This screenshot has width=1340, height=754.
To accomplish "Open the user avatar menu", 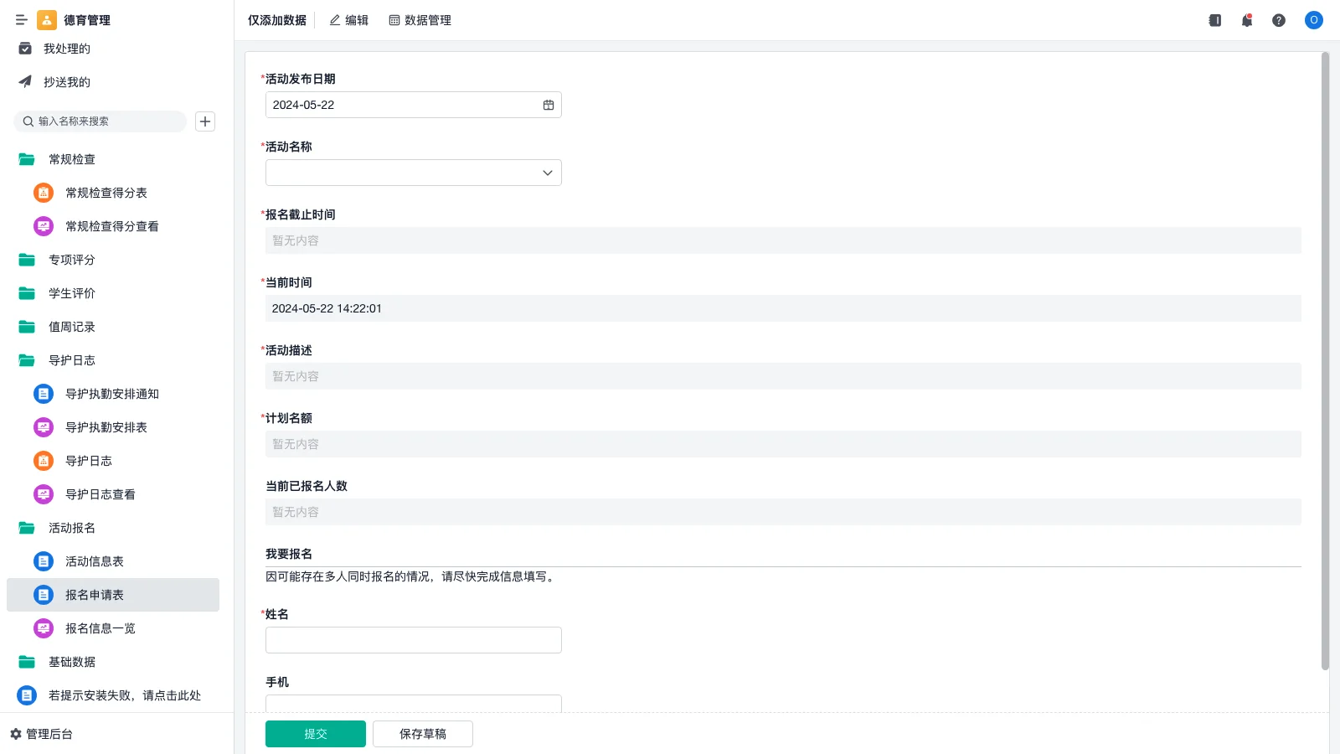I will 1314,20.
